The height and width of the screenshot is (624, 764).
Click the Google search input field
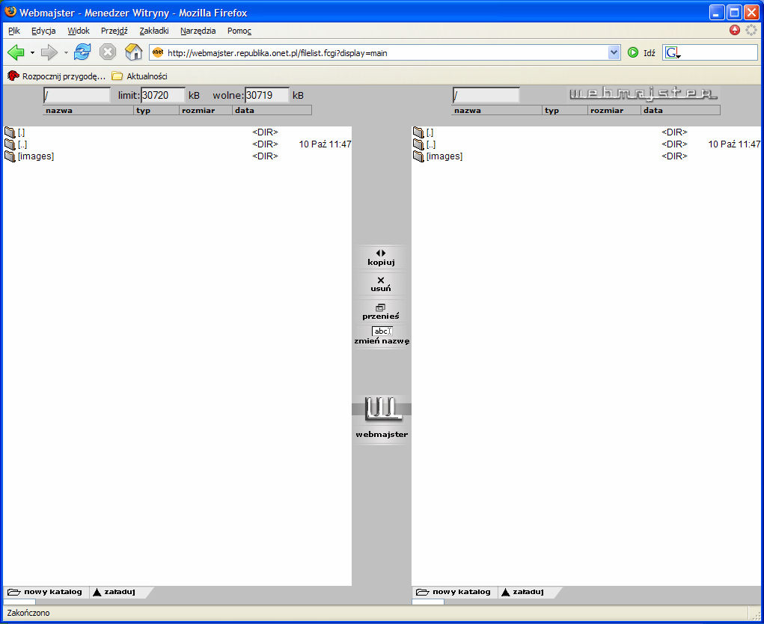719,52
